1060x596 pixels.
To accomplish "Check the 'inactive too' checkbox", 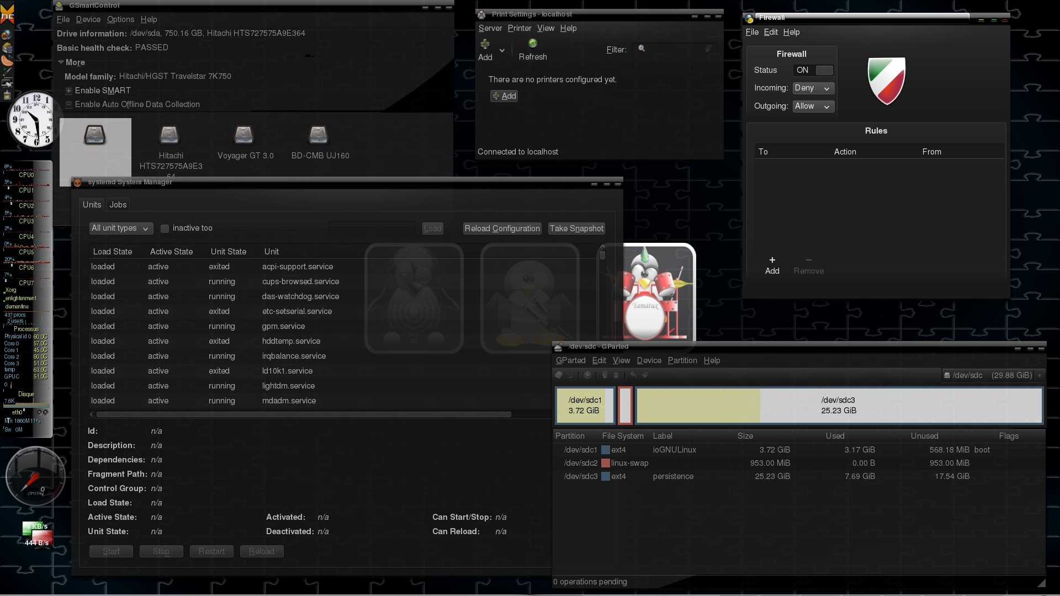I will 165,228.
